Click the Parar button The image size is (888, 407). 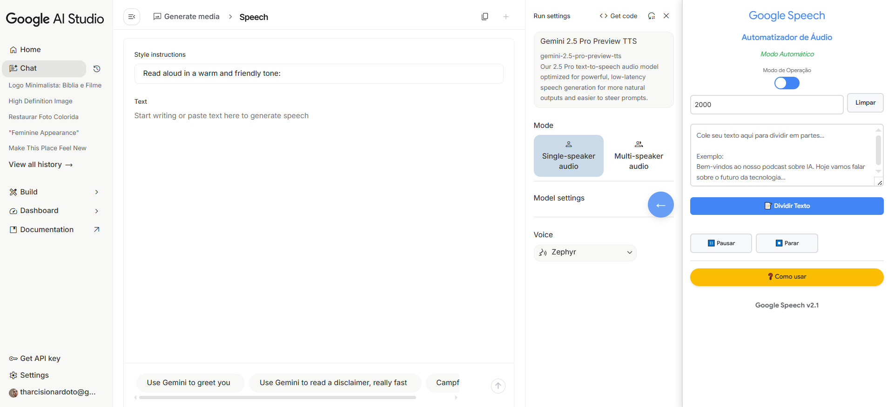(x=787, y=243)
